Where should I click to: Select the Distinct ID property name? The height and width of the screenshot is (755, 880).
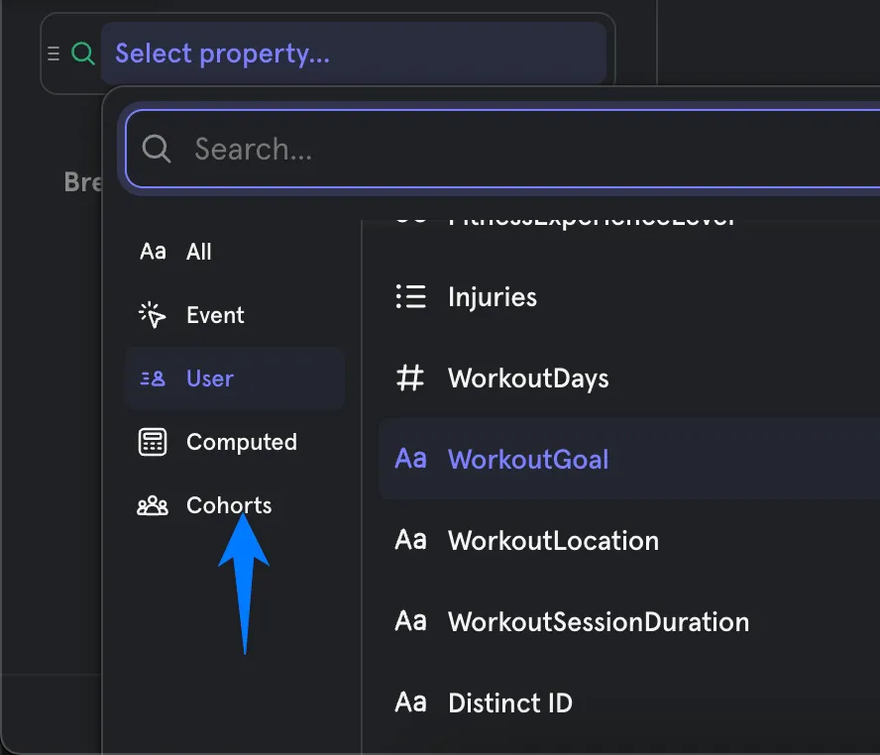click(510, 703)
